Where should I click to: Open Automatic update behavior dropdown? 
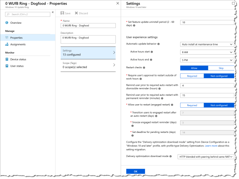tap(207, 44)
